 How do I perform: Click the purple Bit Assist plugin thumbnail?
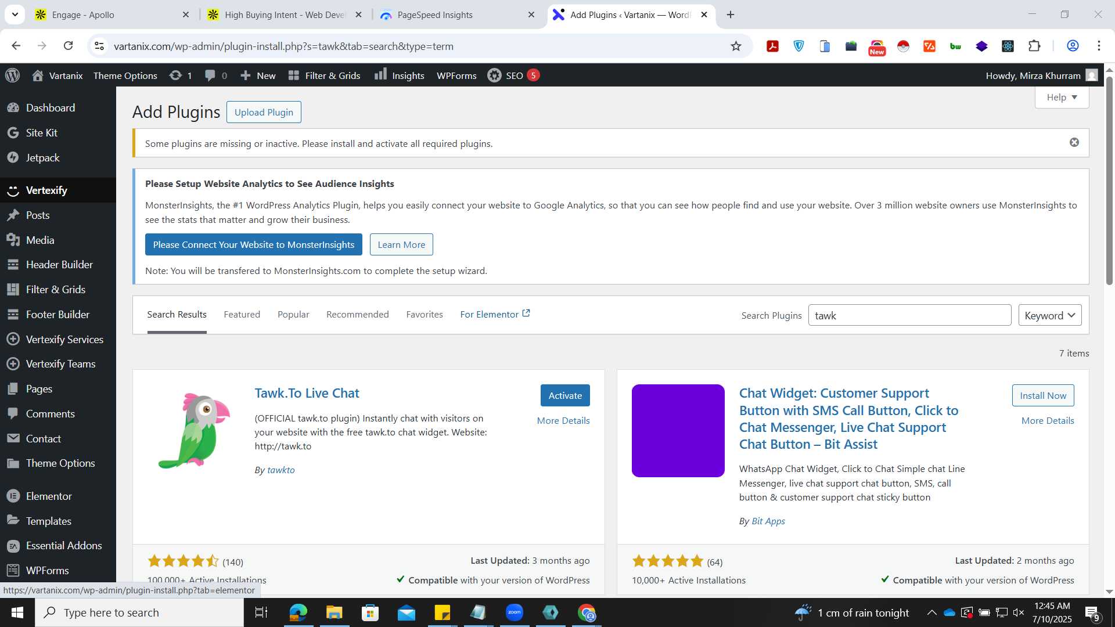coord(678,430)
